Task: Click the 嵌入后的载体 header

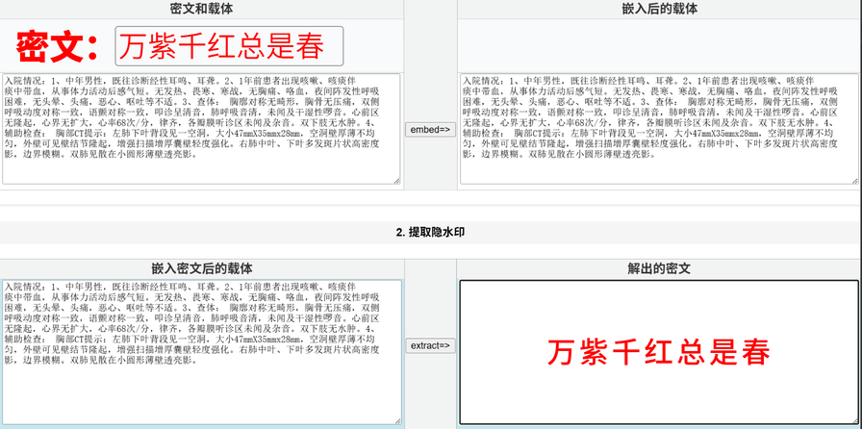Action: click(x=659, y=10)
